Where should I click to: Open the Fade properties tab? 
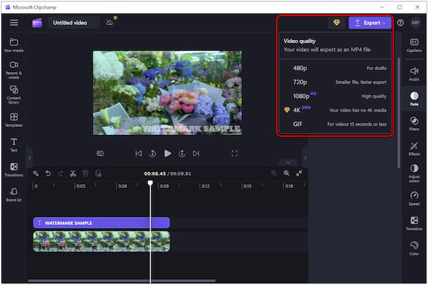tap(414, 99)
